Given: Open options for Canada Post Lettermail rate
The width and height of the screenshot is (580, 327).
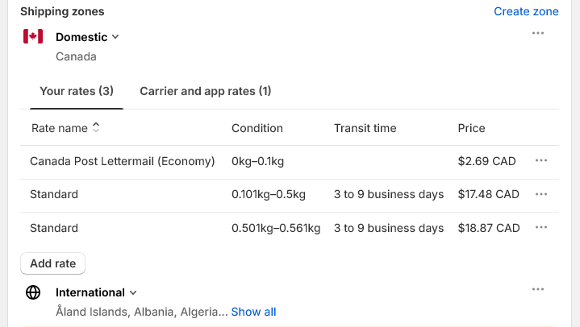Looking at the screenshot, I should coord(540,161).
